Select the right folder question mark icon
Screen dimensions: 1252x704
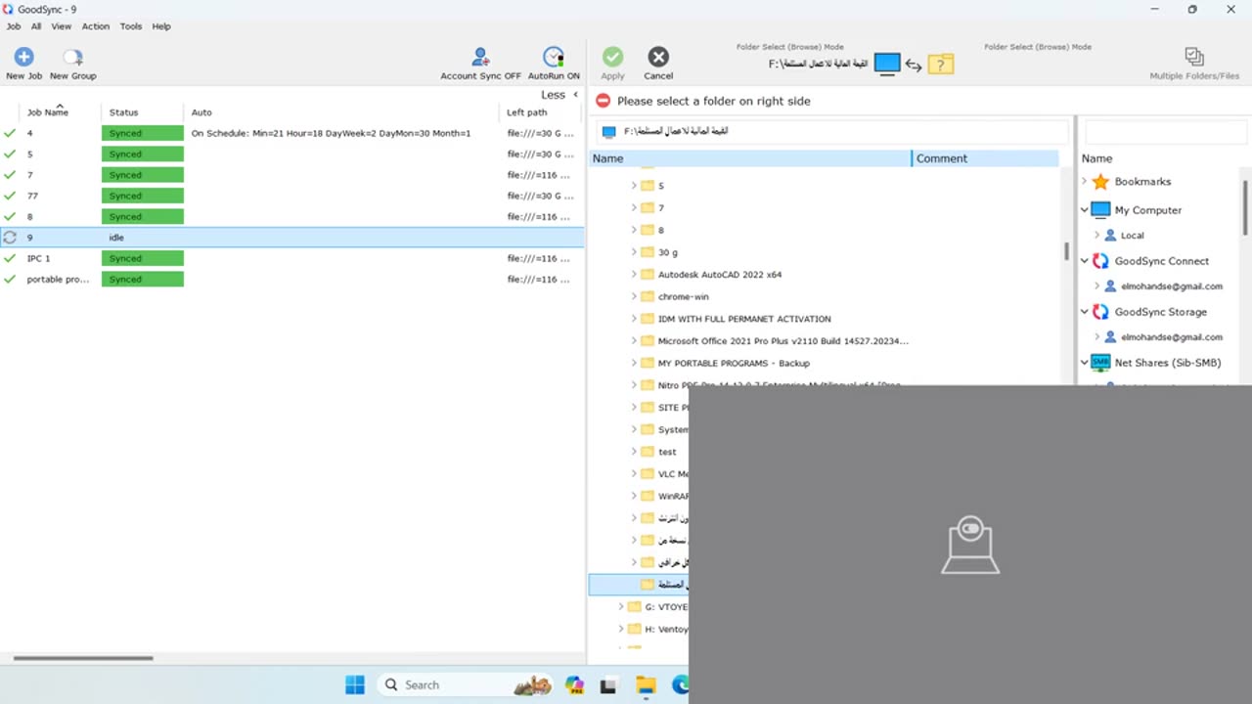pos(940,65)
